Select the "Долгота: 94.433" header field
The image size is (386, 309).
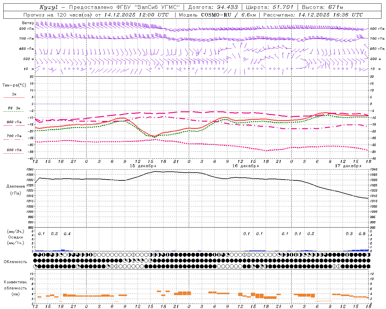click(x=213, y=7)
